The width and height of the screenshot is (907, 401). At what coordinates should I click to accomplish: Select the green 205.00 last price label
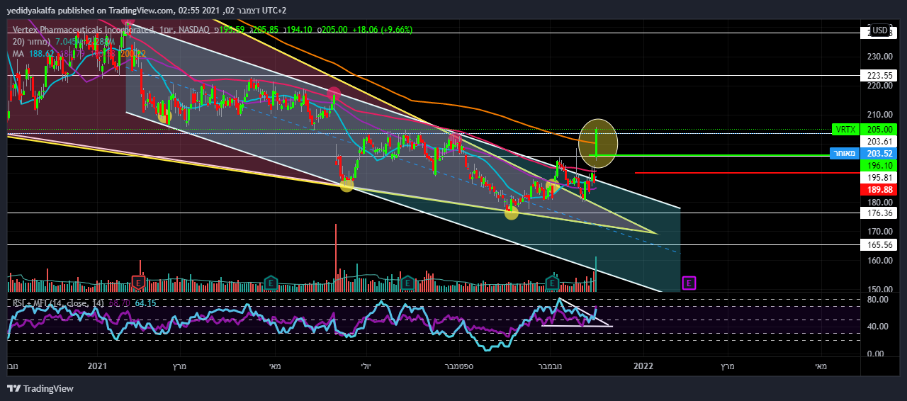(879, 130)
